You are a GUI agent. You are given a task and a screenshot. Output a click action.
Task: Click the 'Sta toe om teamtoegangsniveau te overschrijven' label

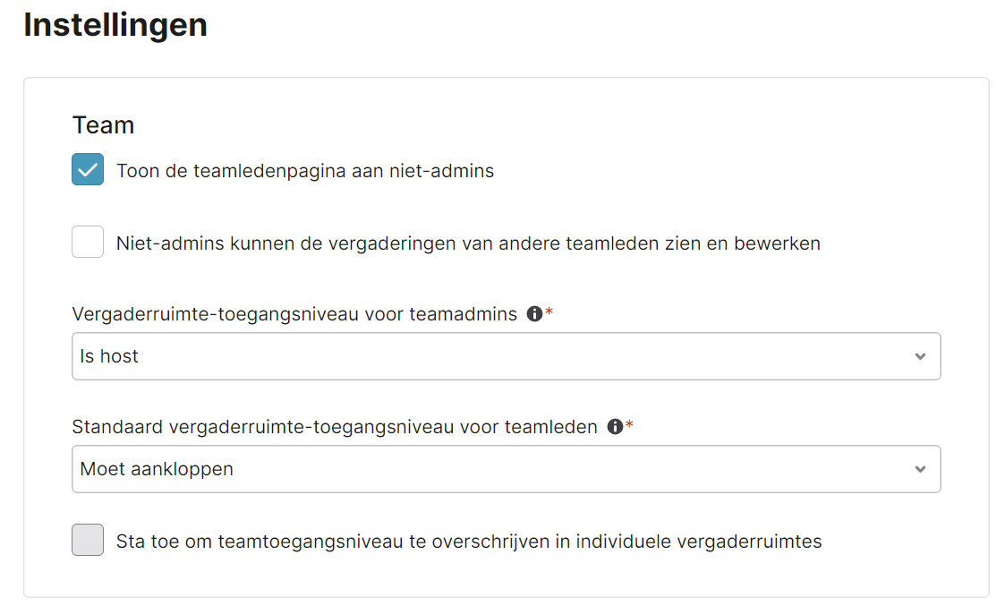point(469,542)
